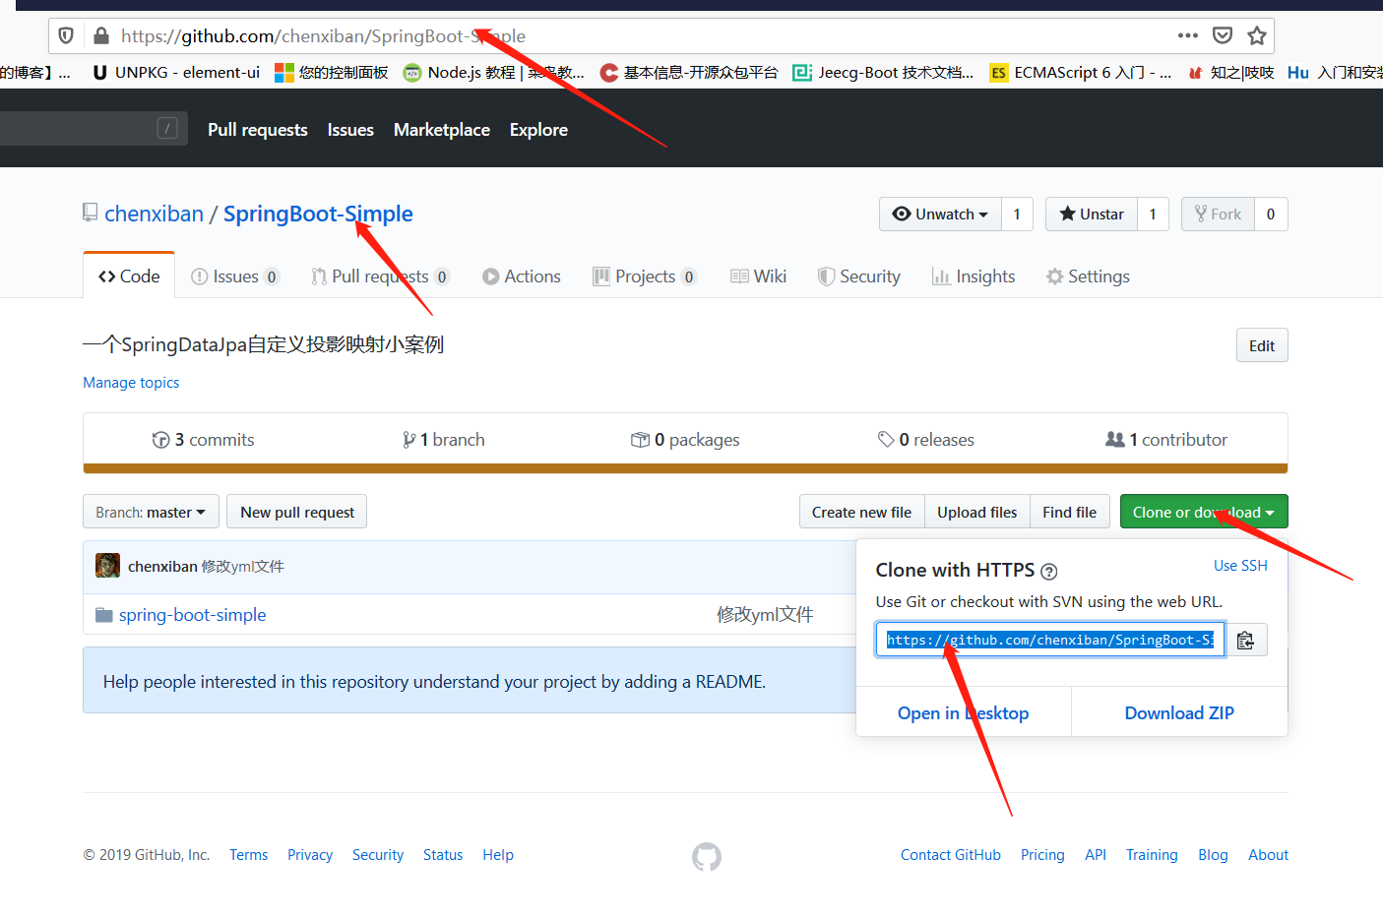The width and height of the screenshot is (1383, 921).
Task: Click the Pocket save icon
Action: tap(1223, 35)
